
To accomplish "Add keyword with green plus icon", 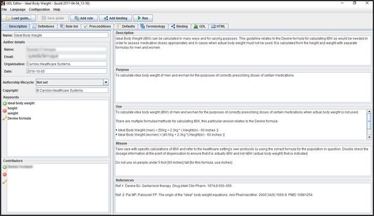I will point(5,104).
